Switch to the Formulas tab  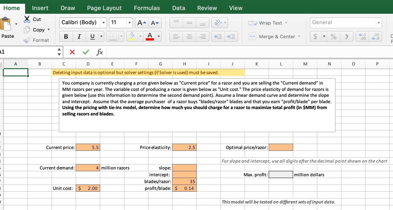pyautogui.click(x=147, y=8)
